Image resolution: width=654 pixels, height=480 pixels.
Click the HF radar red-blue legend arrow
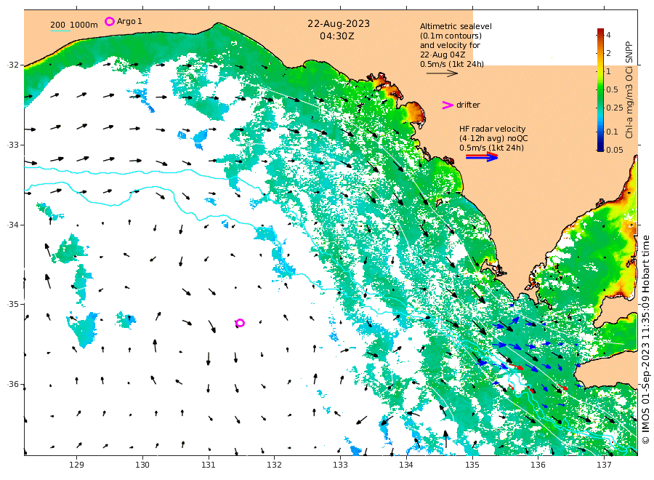pos(482,156)
